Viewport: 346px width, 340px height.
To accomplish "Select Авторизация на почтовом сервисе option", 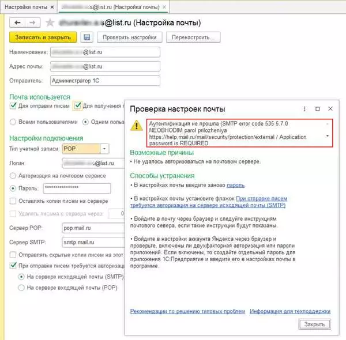I will click(13, 176).
